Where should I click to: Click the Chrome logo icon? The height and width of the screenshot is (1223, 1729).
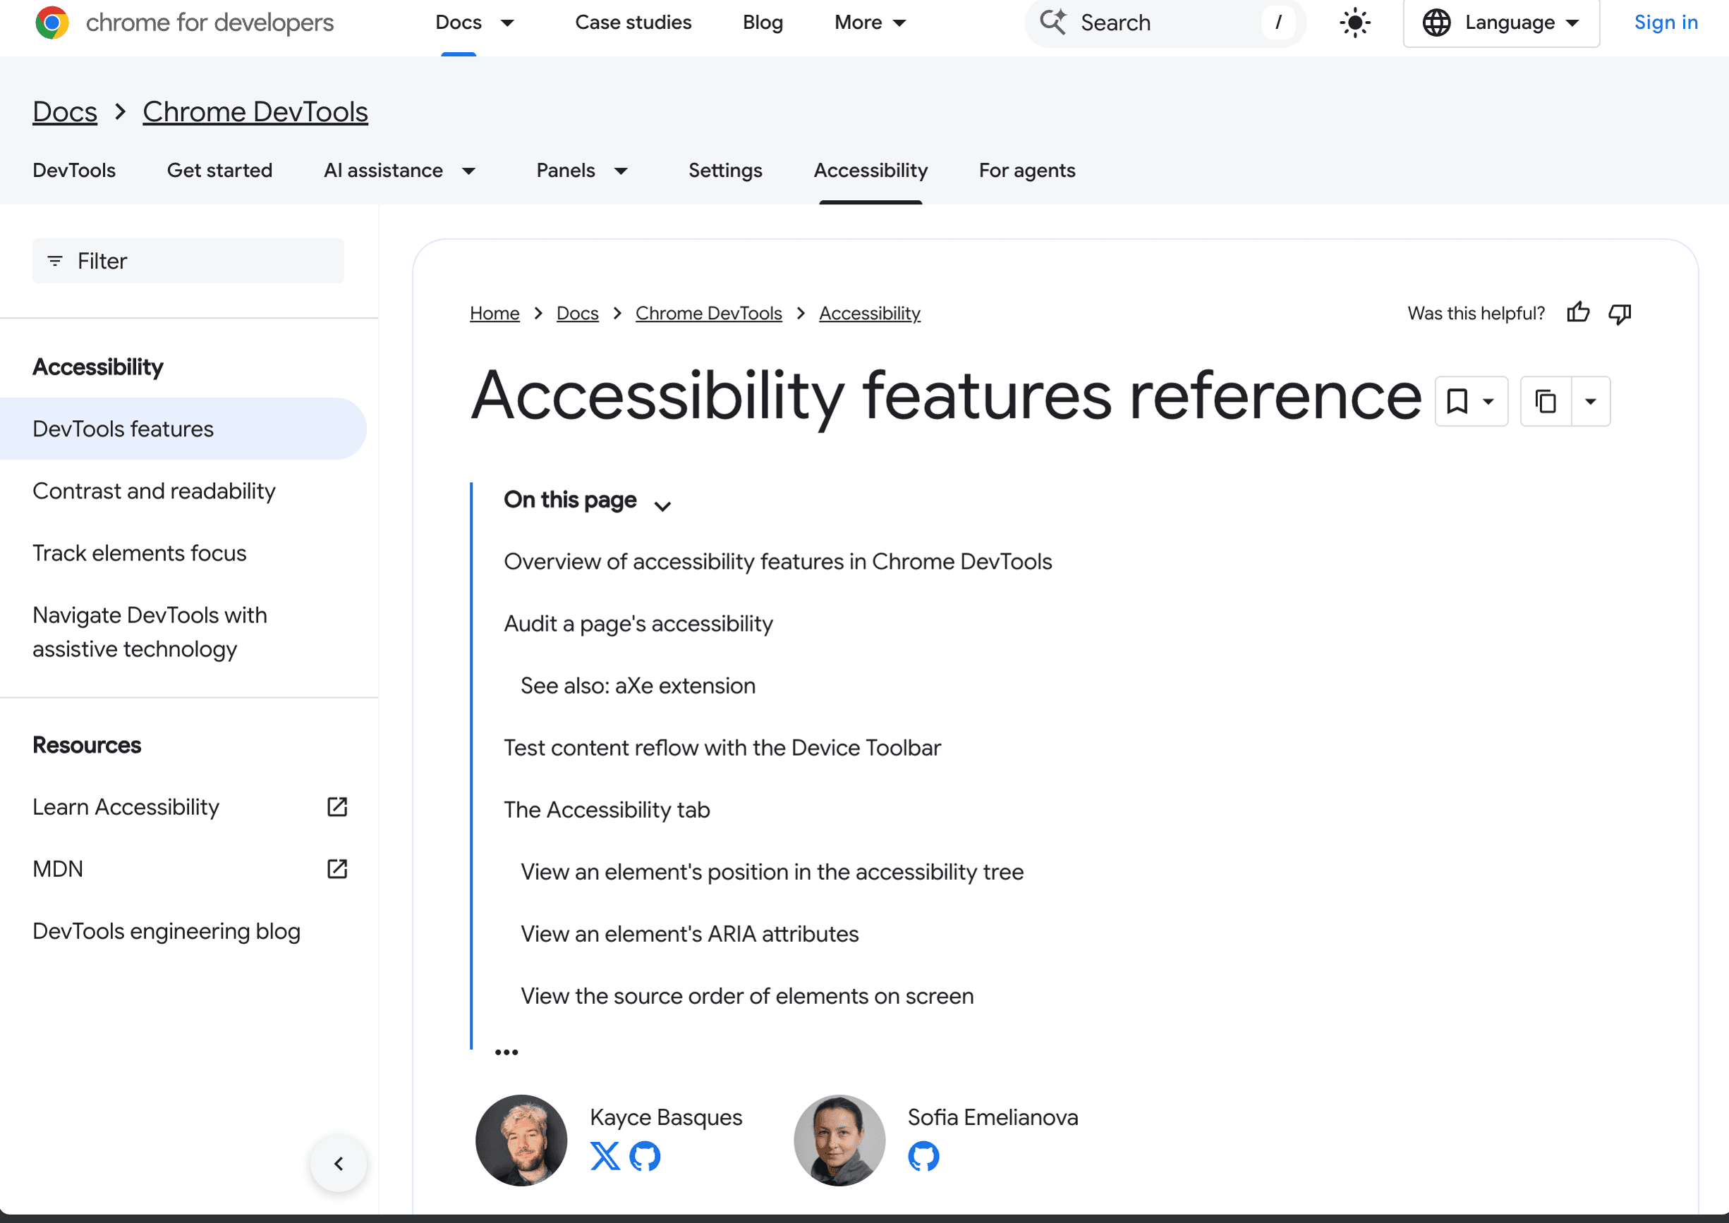(52, 23)
